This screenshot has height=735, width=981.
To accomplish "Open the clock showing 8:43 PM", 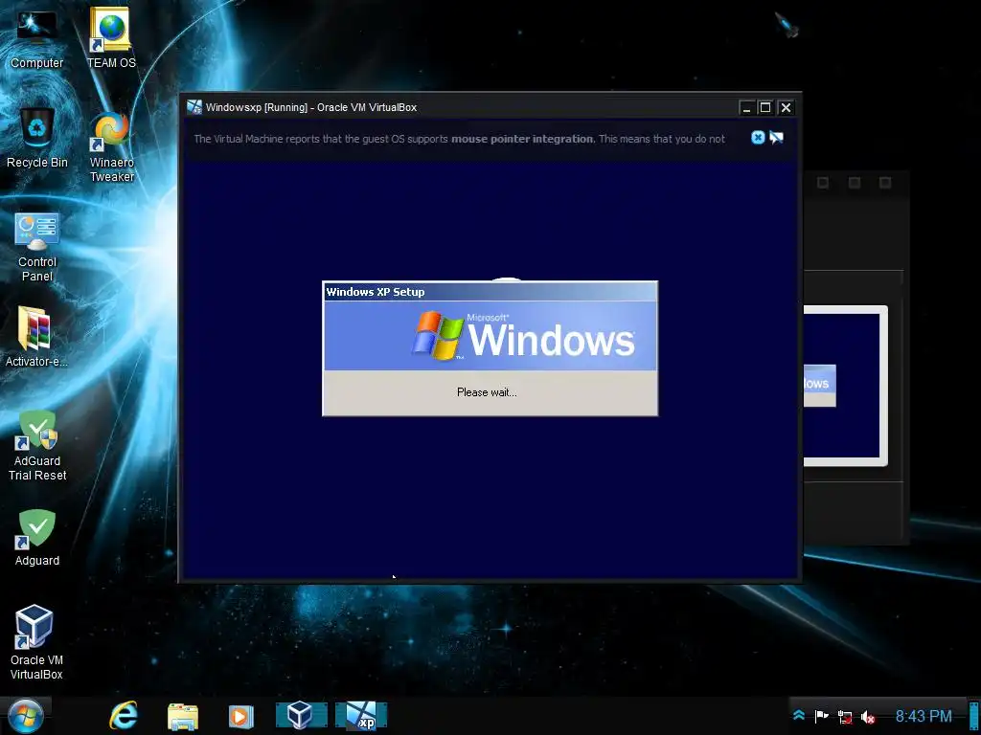I will click(923, 716).
